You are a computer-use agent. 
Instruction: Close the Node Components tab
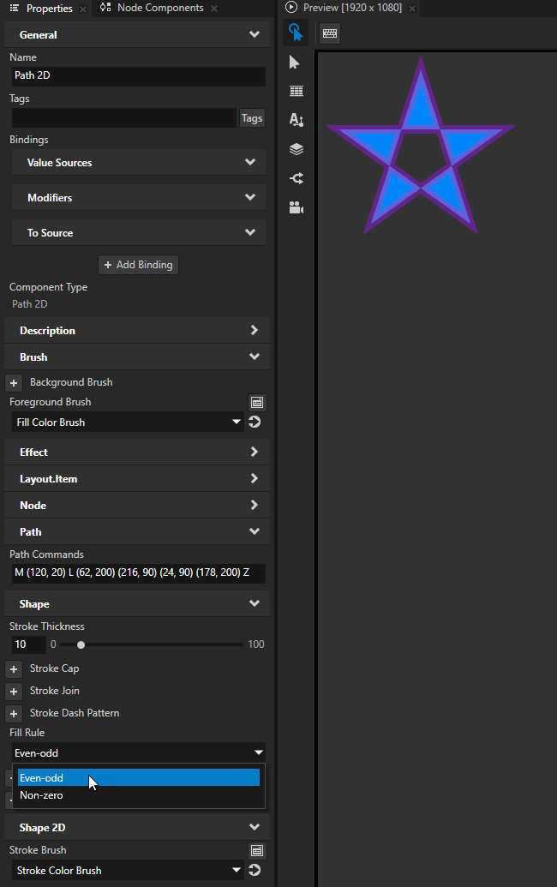[213, 9]
